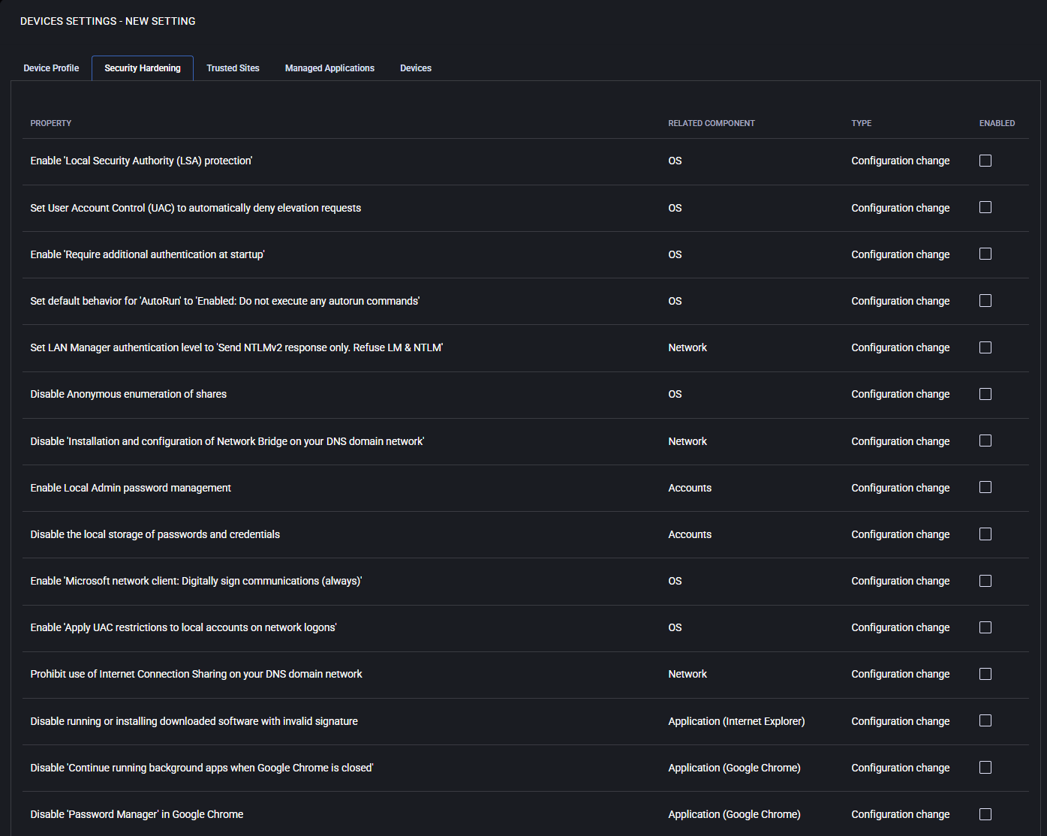
Task: Click 'Prohibit use of Internet Connection Sharing' text
Action: 196,674
